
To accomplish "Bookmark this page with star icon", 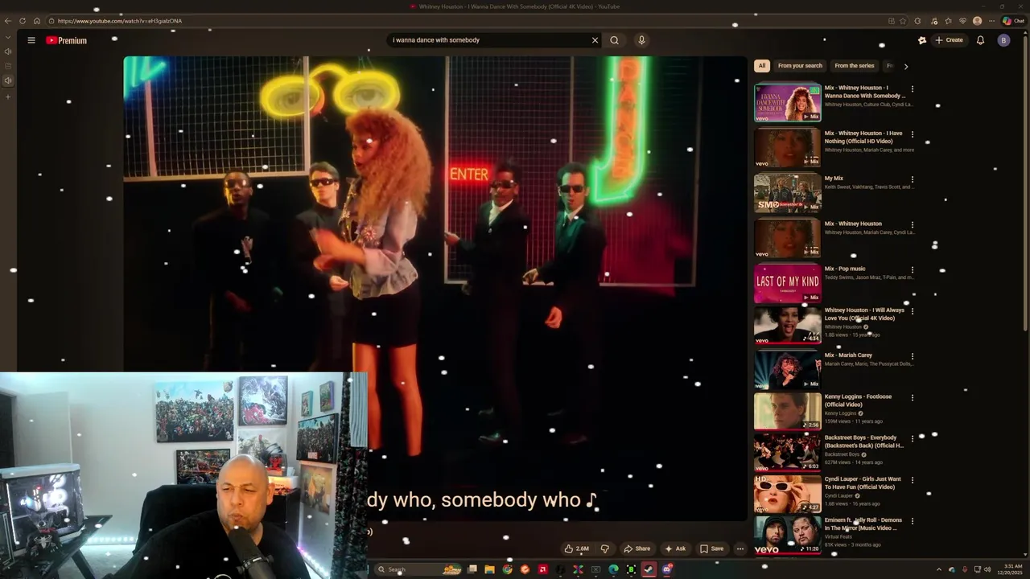I will (x=903, y=21).
